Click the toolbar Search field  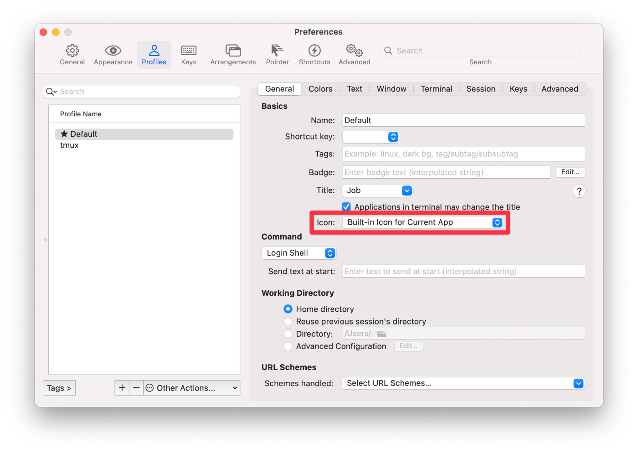[x=480, y=51]
